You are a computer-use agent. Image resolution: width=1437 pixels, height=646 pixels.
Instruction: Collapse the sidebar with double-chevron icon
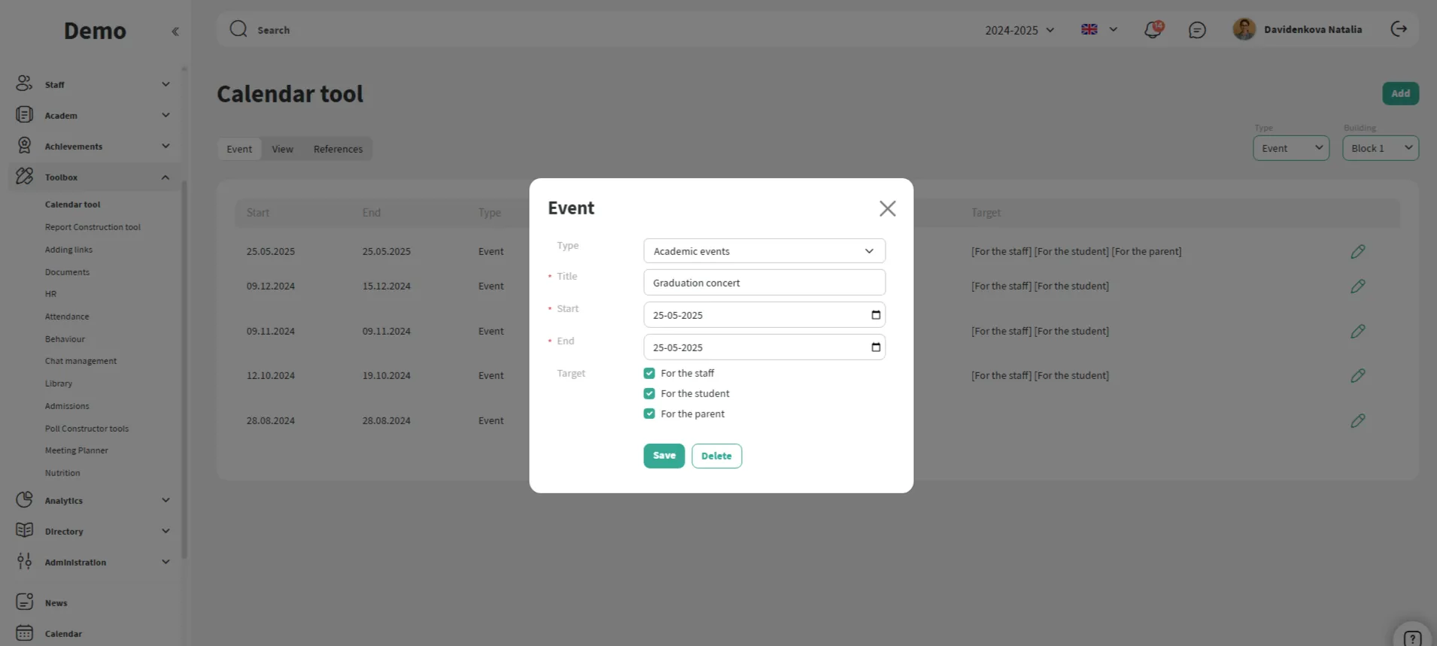175,32
